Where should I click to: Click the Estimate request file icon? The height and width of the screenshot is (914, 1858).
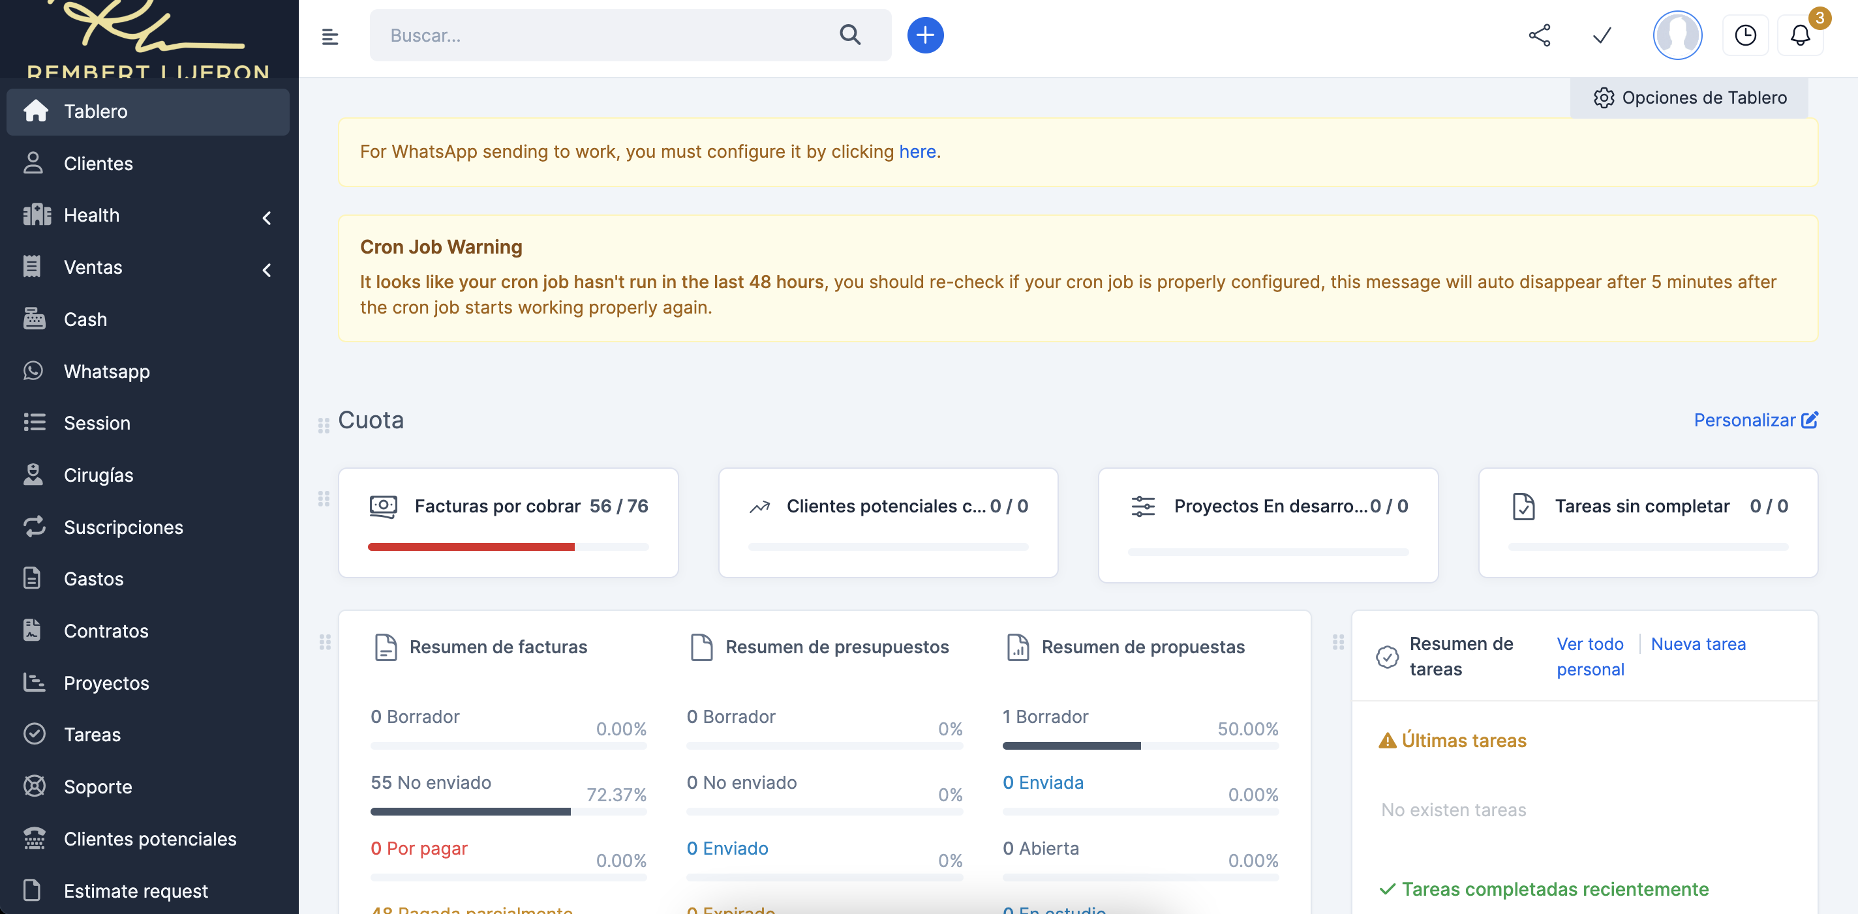point(32,889)
